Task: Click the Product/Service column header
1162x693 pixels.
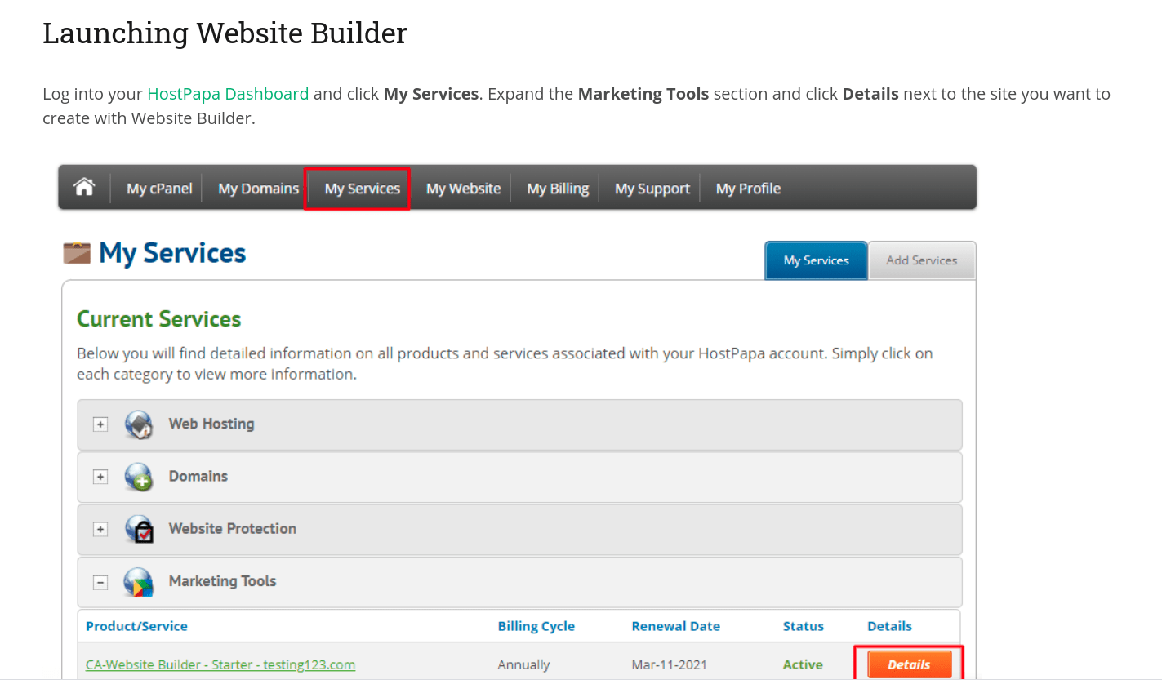Action: pyautogui.click(x=136, y=626)
